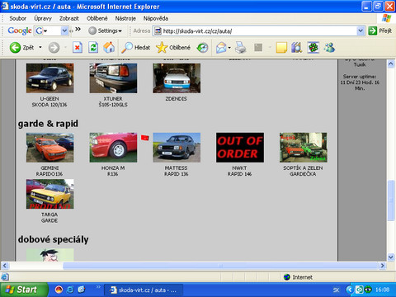Click horizontal scrollbar left arrow
This screenshot has height=297, width=396.
coord(5,266)
